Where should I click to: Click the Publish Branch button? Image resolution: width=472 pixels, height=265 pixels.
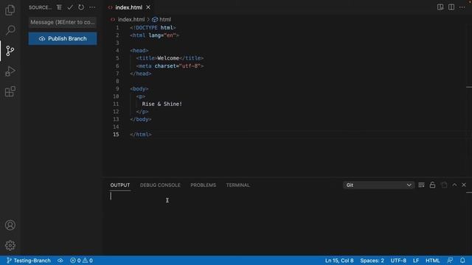[x=63, y=38]
